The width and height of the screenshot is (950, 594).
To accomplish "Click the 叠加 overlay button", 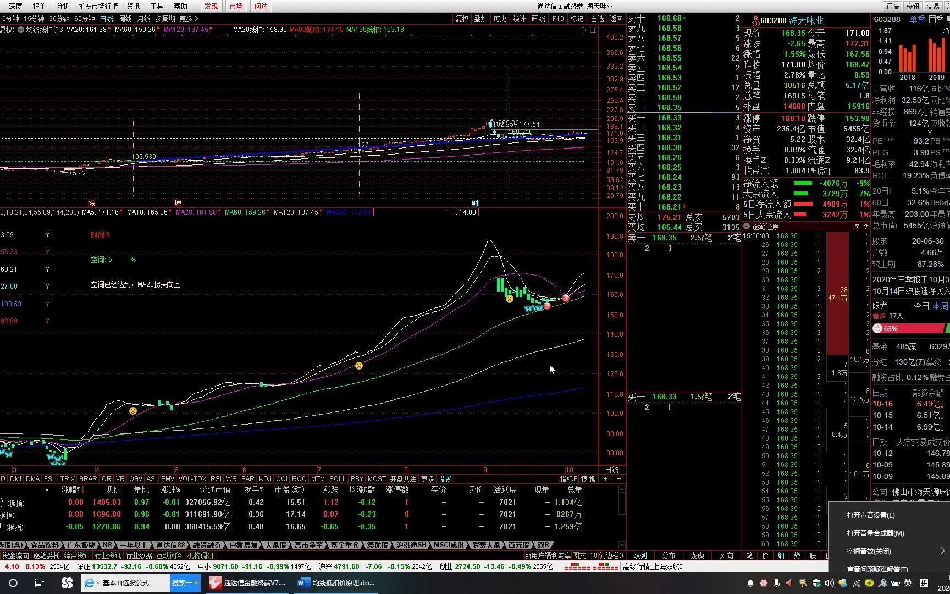I will pos(481,19).
